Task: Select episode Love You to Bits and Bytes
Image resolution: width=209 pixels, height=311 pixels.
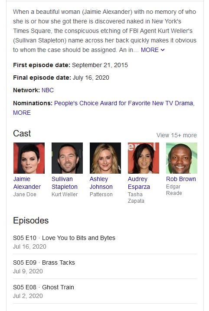Action: coord(105,242)
